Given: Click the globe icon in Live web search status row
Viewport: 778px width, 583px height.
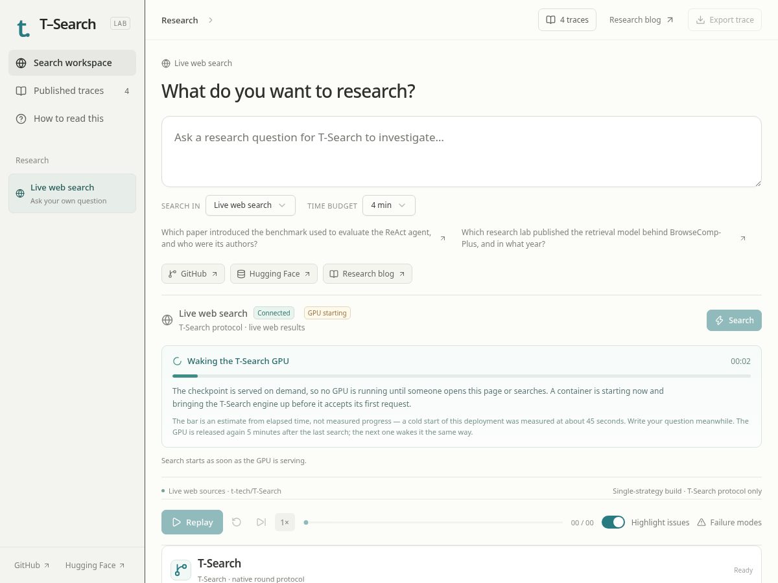Looking at the screenshot, I should pos(167,320).
